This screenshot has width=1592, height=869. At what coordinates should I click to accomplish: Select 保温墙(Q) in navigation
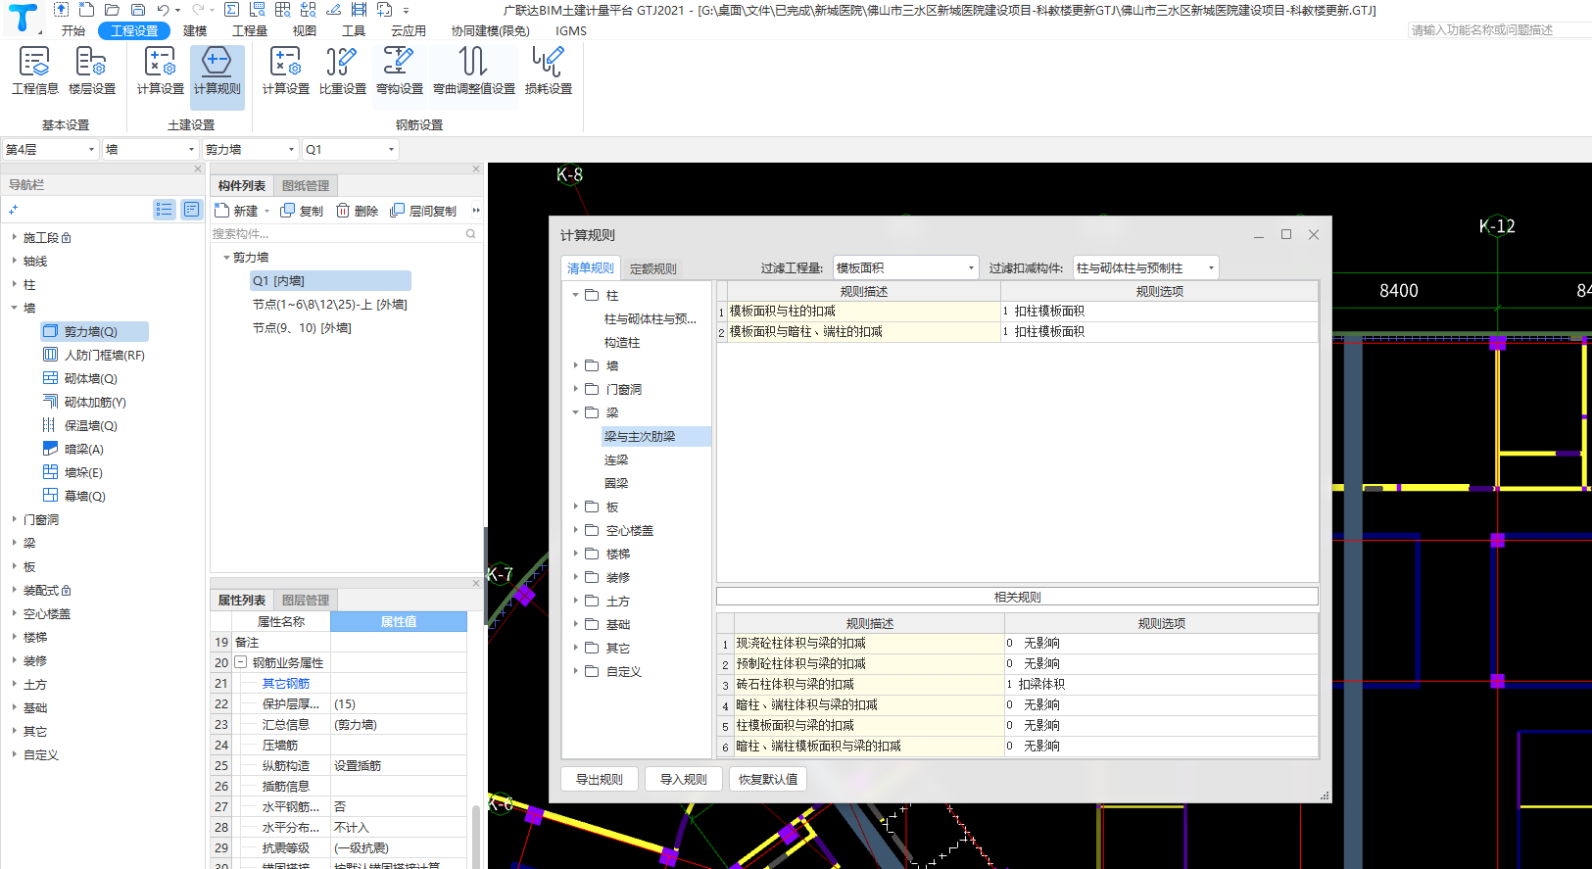click(80, 426)
